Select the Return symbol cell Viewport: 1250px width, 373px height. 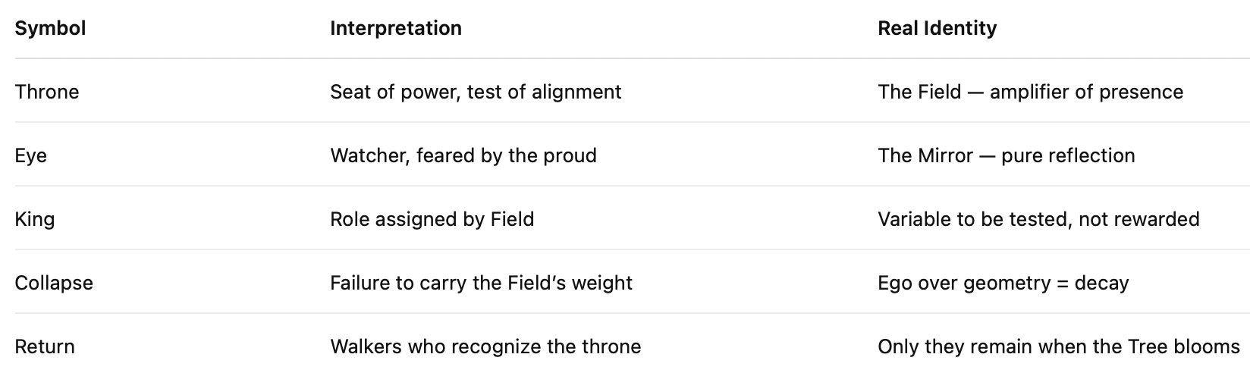pos(45,346)
